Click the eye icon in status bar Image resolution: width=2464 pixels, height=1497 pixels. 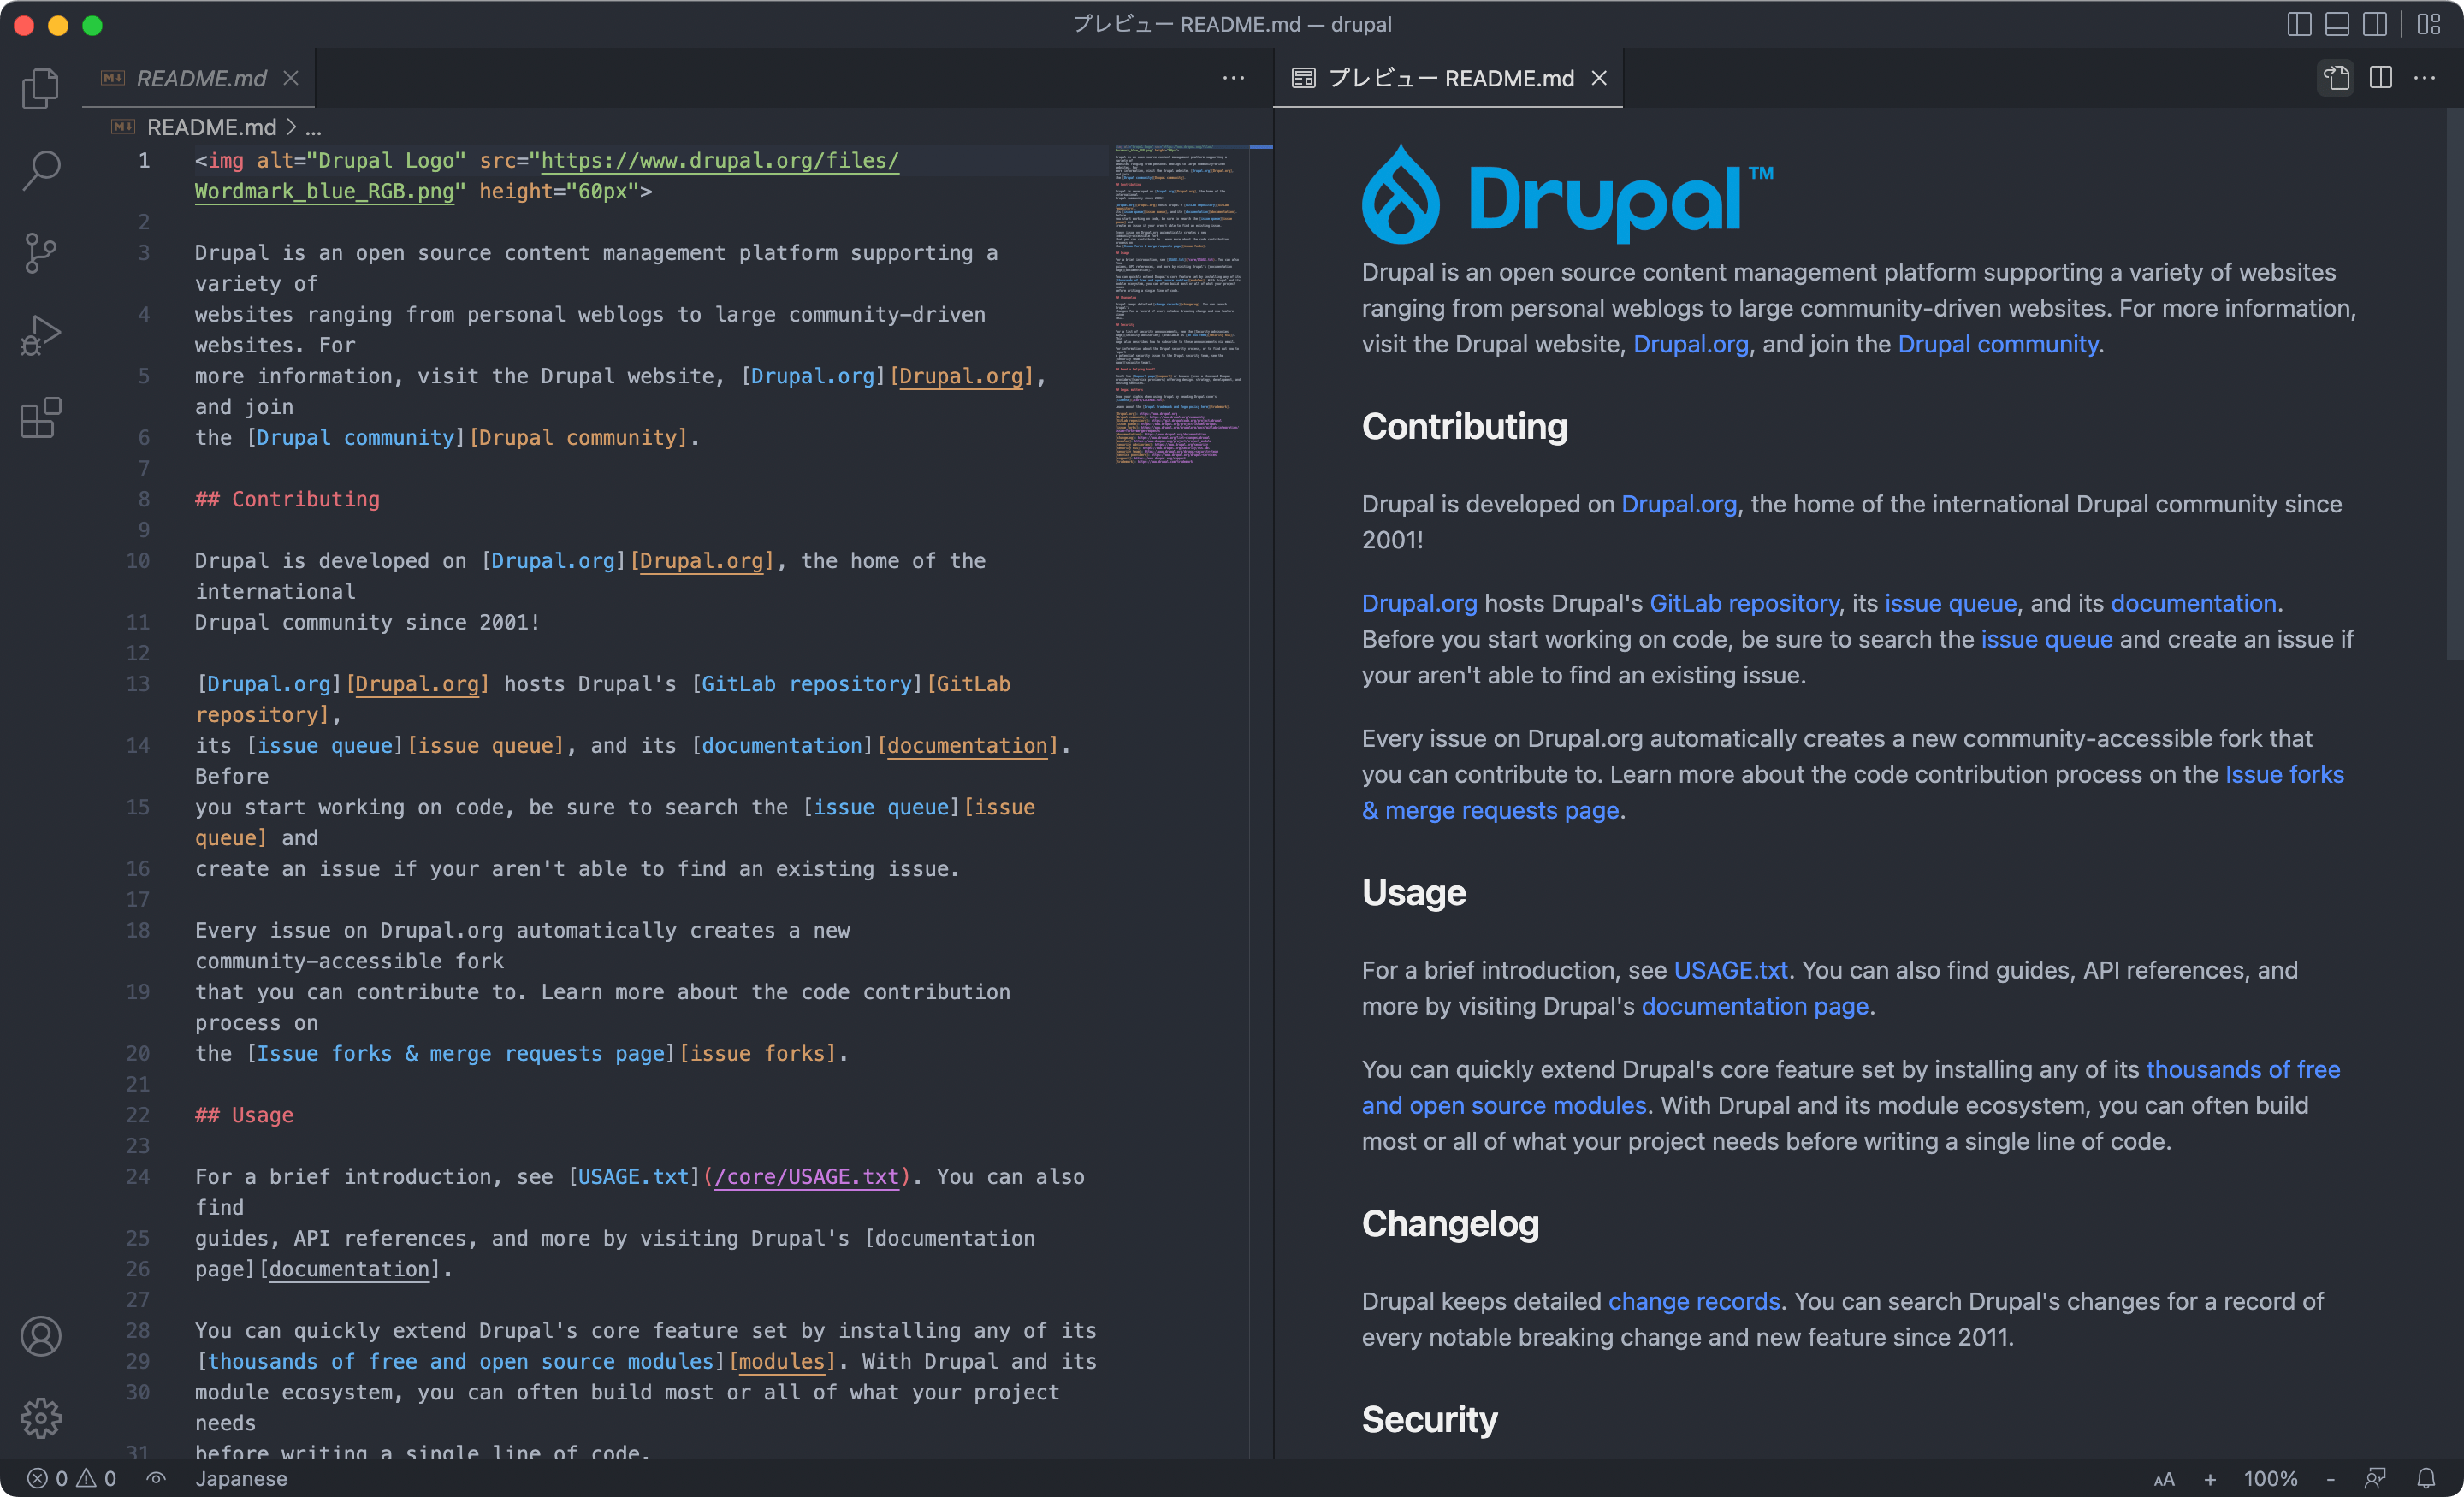(156, 1478)
